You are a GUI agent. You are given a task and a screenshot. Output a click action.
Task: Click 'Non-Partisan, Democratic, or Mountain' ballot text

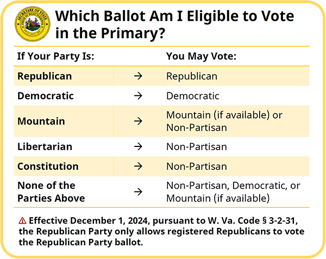233,192
